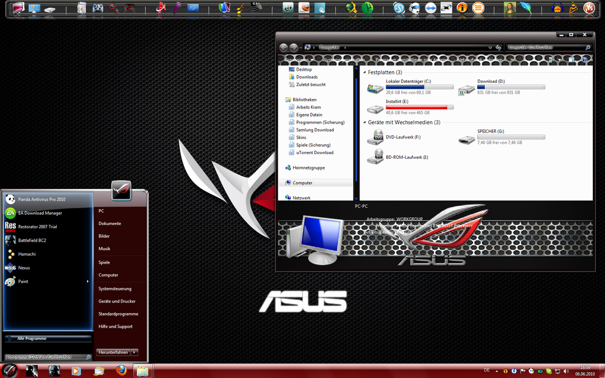Launch TeamViewer from the top dock

click(431, 7)
